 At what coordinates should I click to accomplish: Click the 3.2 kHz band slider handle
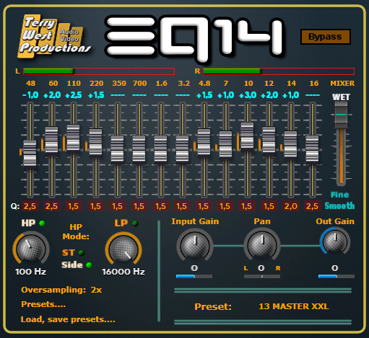click(x=182, y=150)
